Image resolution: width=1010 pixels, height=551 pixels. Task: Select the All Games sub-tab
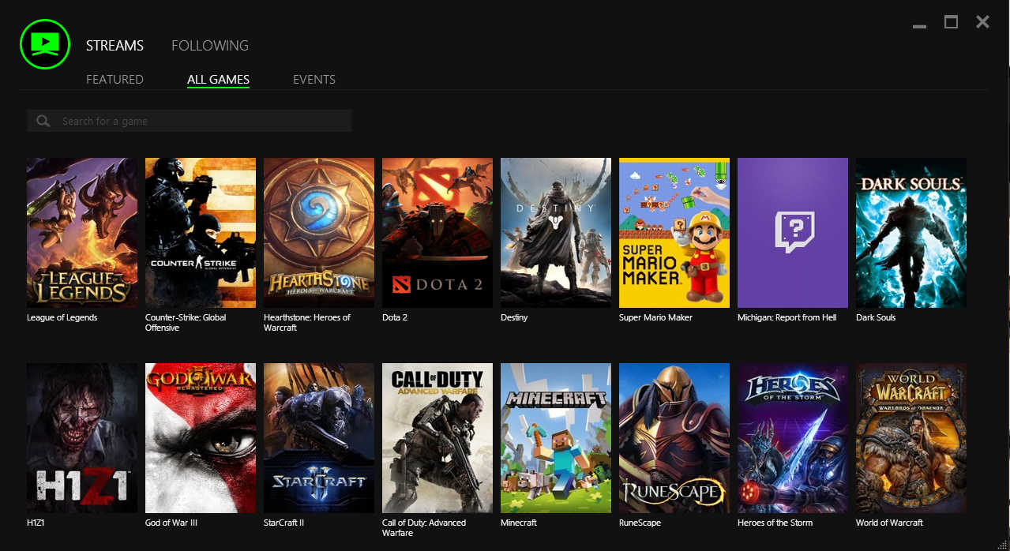click(218, 80)
